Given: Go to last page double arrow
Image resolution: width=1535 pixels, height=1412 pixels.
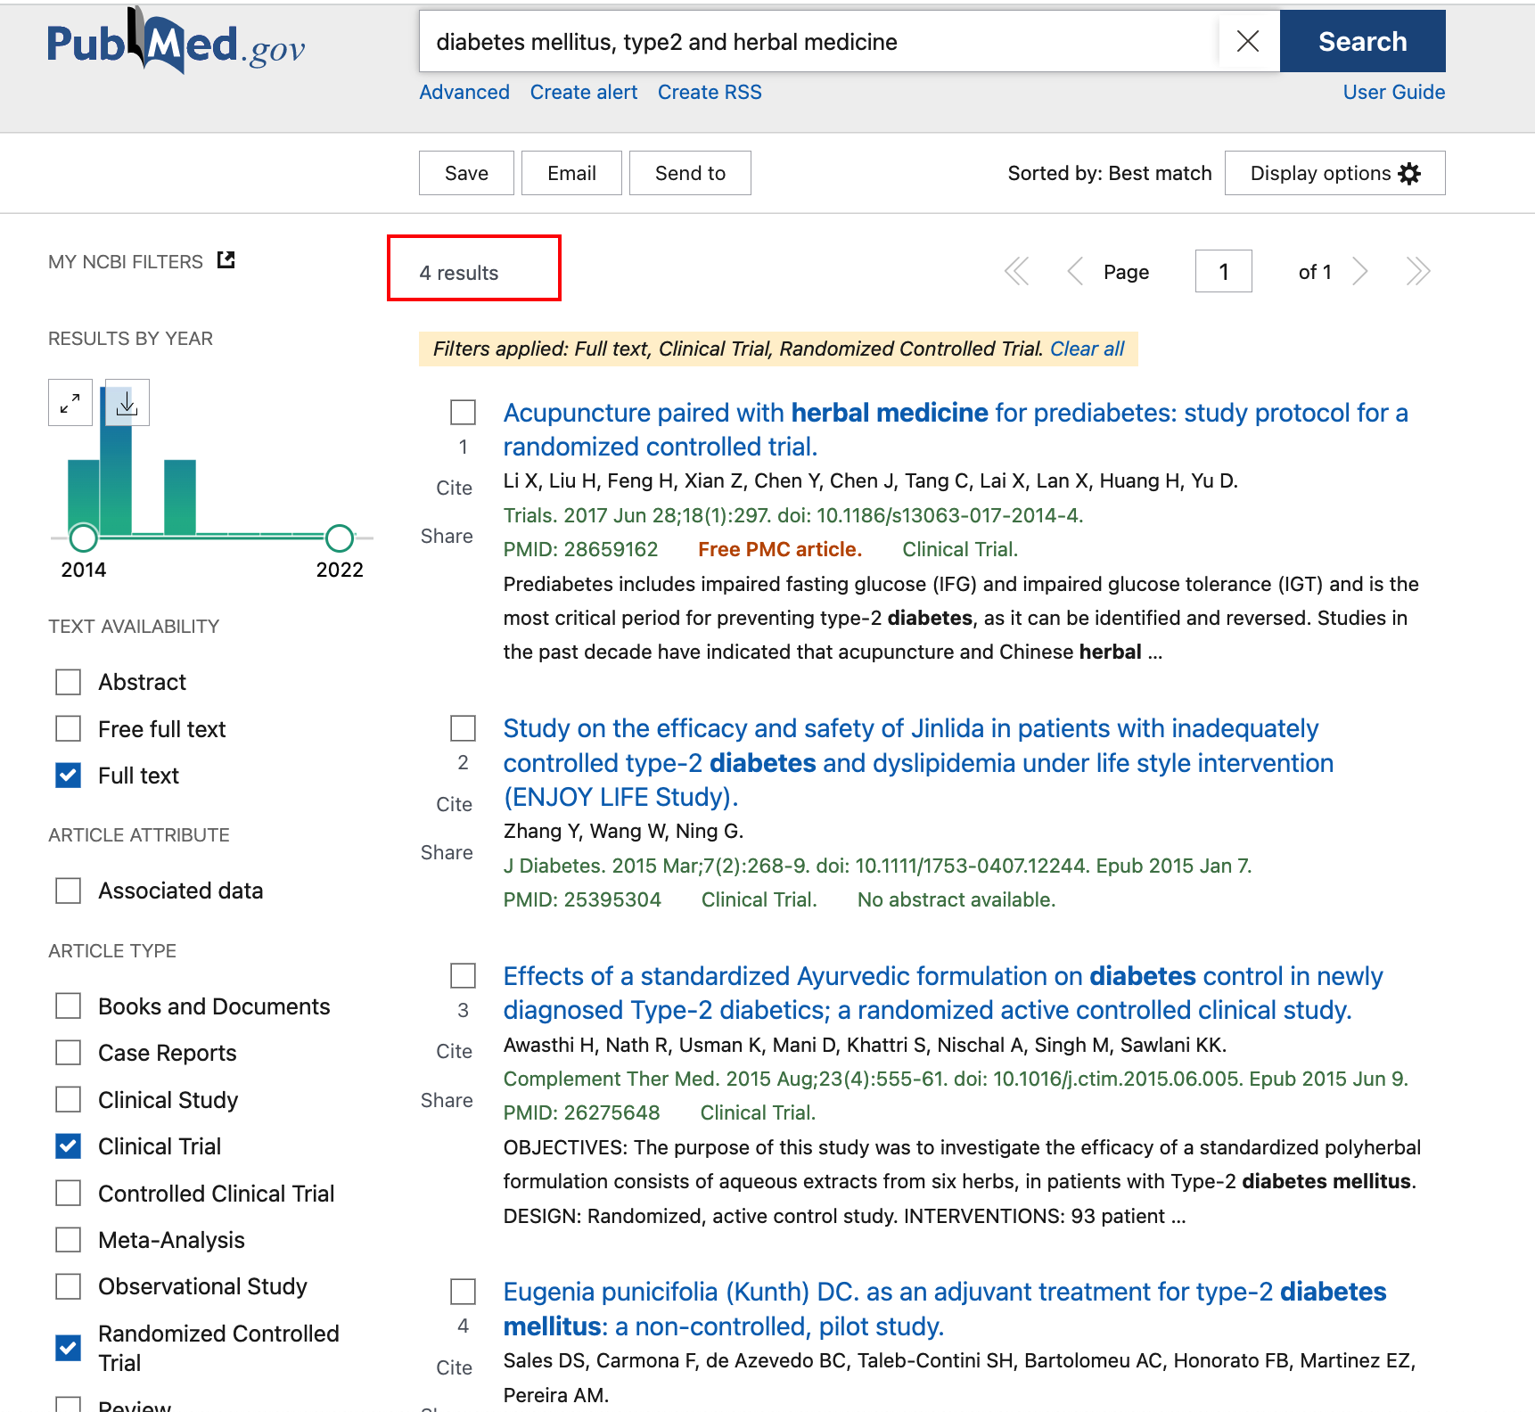Looking at the screenshot, I should [x=1418, y=271].
